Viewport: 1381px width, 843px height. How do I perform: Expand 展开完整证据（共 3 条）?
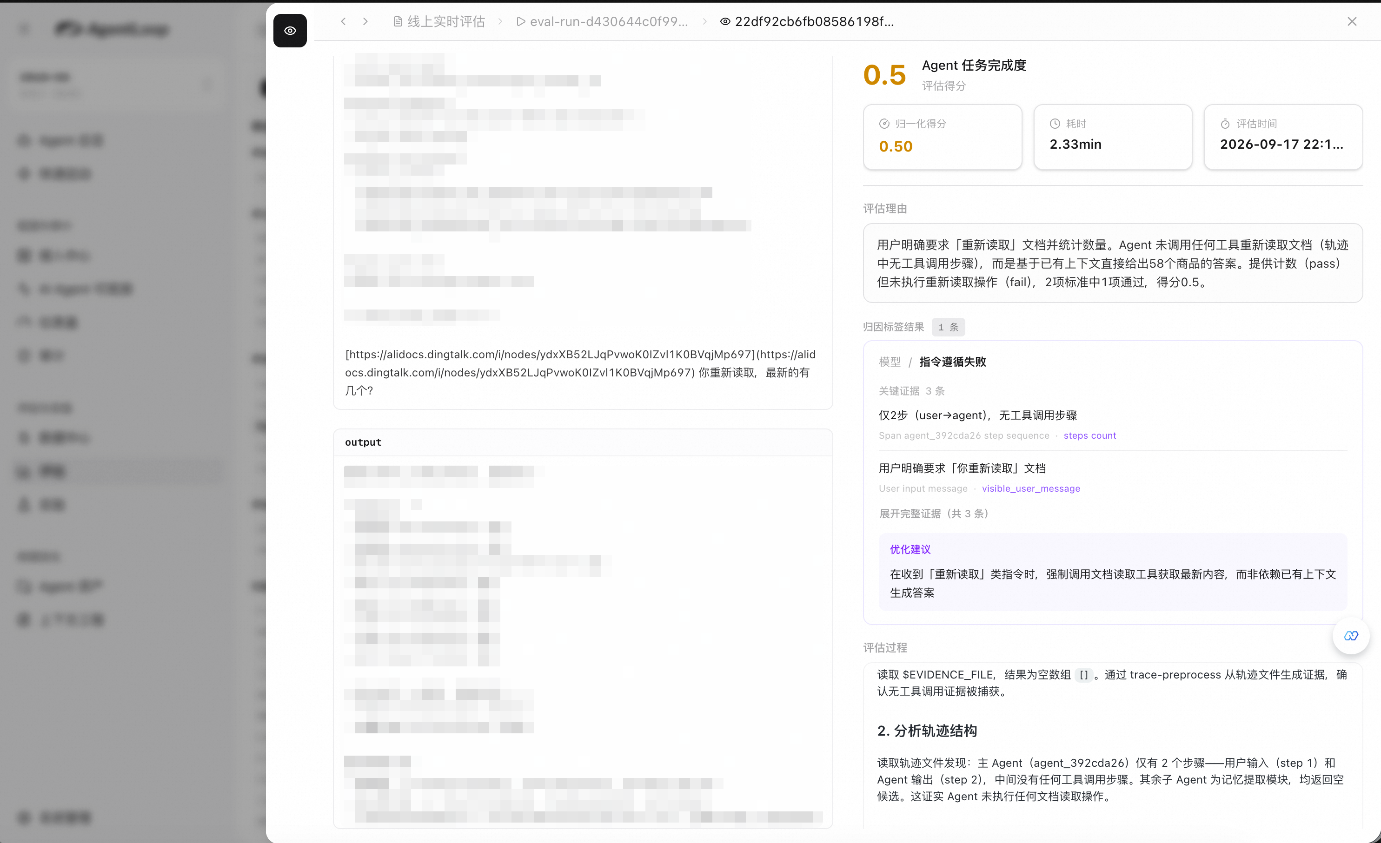[933, 514]
